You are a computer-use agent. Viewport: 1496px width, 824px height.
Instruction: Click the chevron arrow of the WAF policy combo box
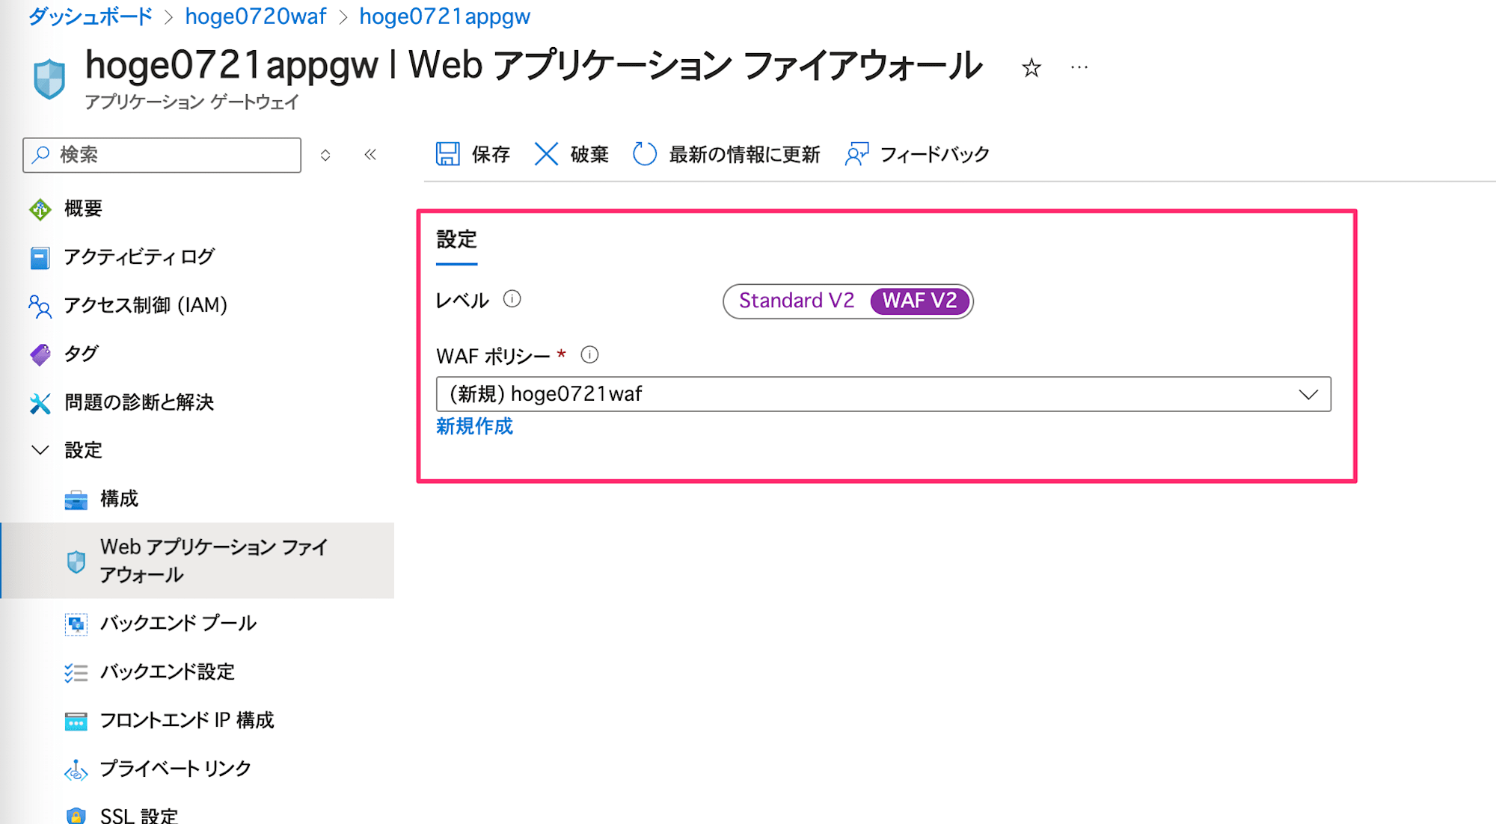(x=1308, y=394)
